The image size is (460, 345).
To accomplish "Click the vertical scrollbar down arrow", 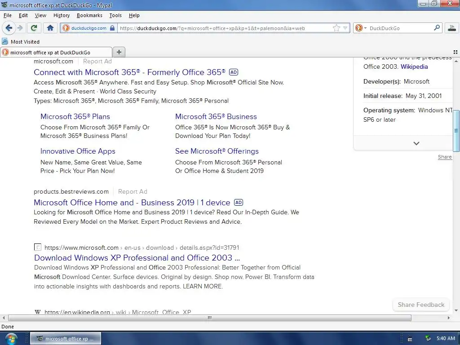I will 456,310.
